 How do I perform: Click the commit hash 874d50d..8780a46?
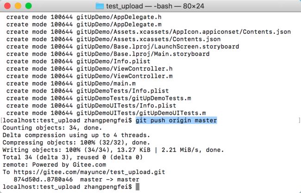click(x=43, y=180)
